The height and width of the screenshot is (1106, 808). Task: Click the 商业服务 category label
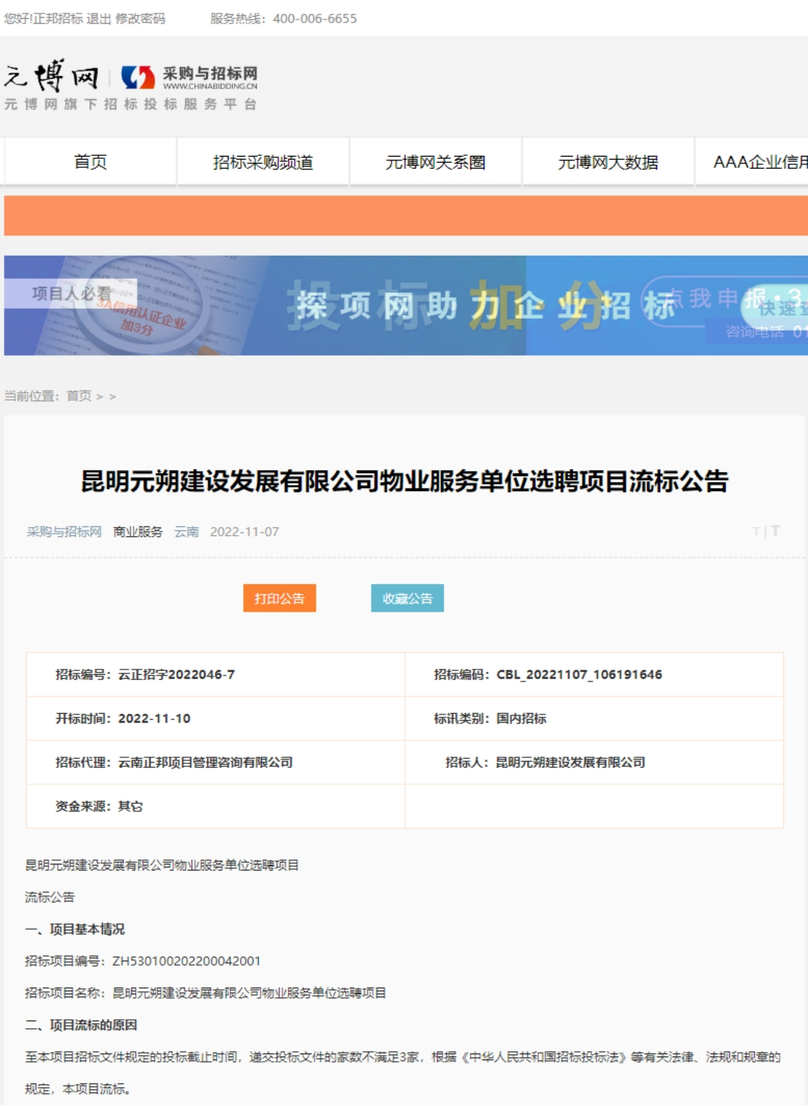138,532
